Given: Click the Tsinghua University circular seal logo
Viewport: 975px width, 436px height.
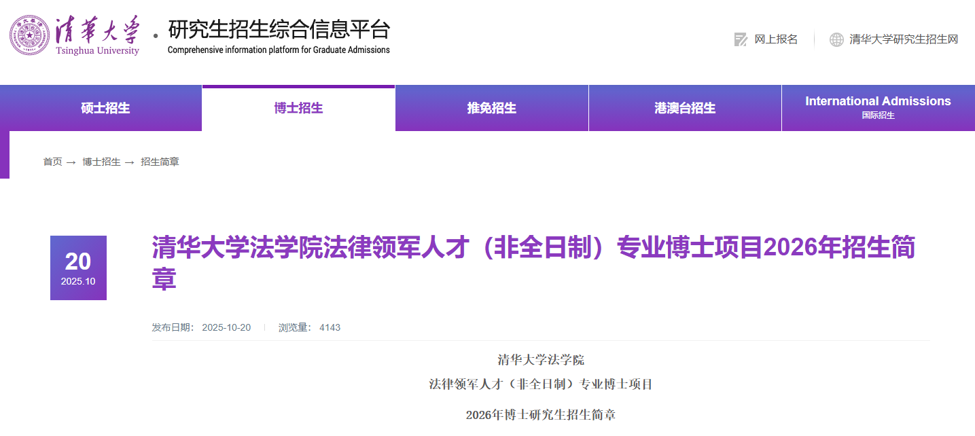Looking at the screenshot, I should pyautogui.click(x=31, y=35).
